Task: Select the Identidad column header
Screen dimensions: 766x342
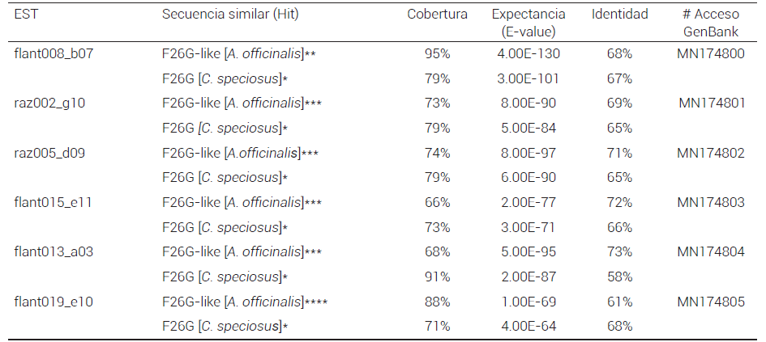Action: [619, 15]
